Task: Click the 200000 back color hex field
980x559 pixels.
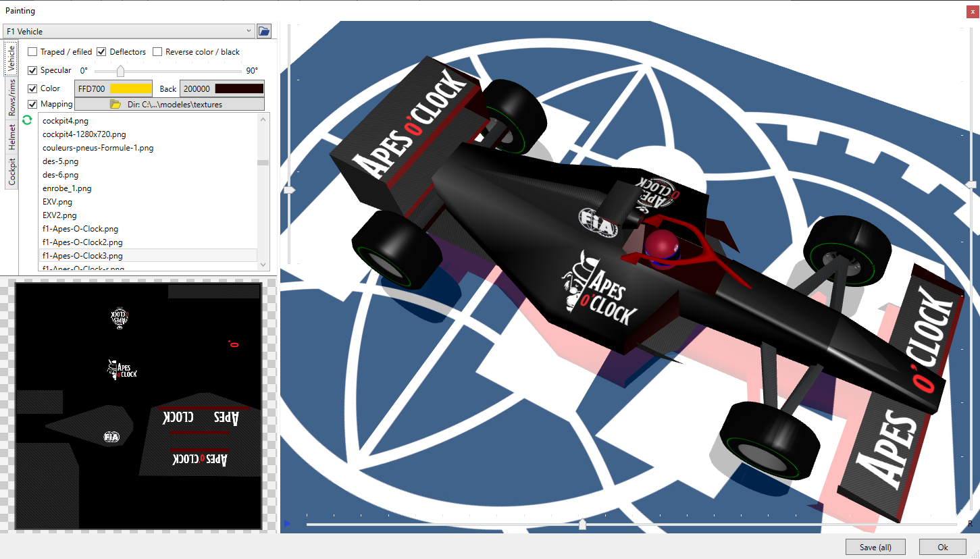Action: pyautogui.click(x=197, y=88)
